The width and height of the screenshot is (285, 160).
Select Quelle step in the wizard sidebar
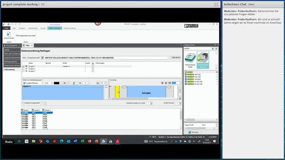[x=12, y=50]
